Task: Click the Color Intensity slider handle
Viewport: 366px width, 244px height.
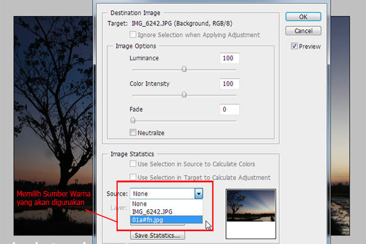Action: pyautogui.click(x=184, y=95)
